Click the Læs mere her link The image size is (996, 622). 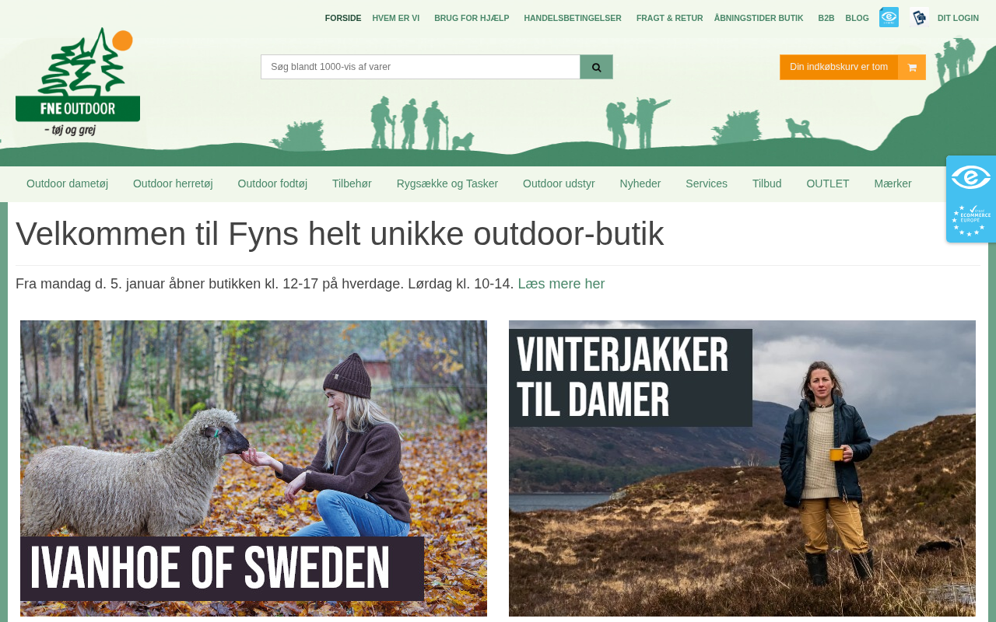point(561,284)
